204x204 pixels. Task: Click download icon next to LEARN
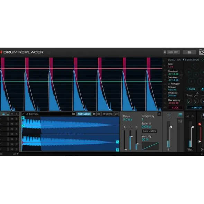[202, 89]
